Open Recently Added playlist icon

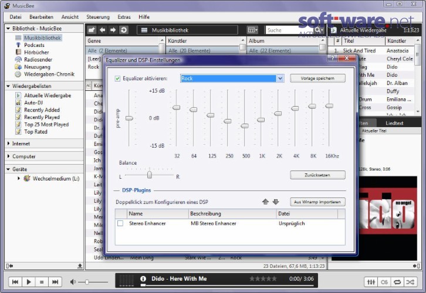tap(18, 110)
